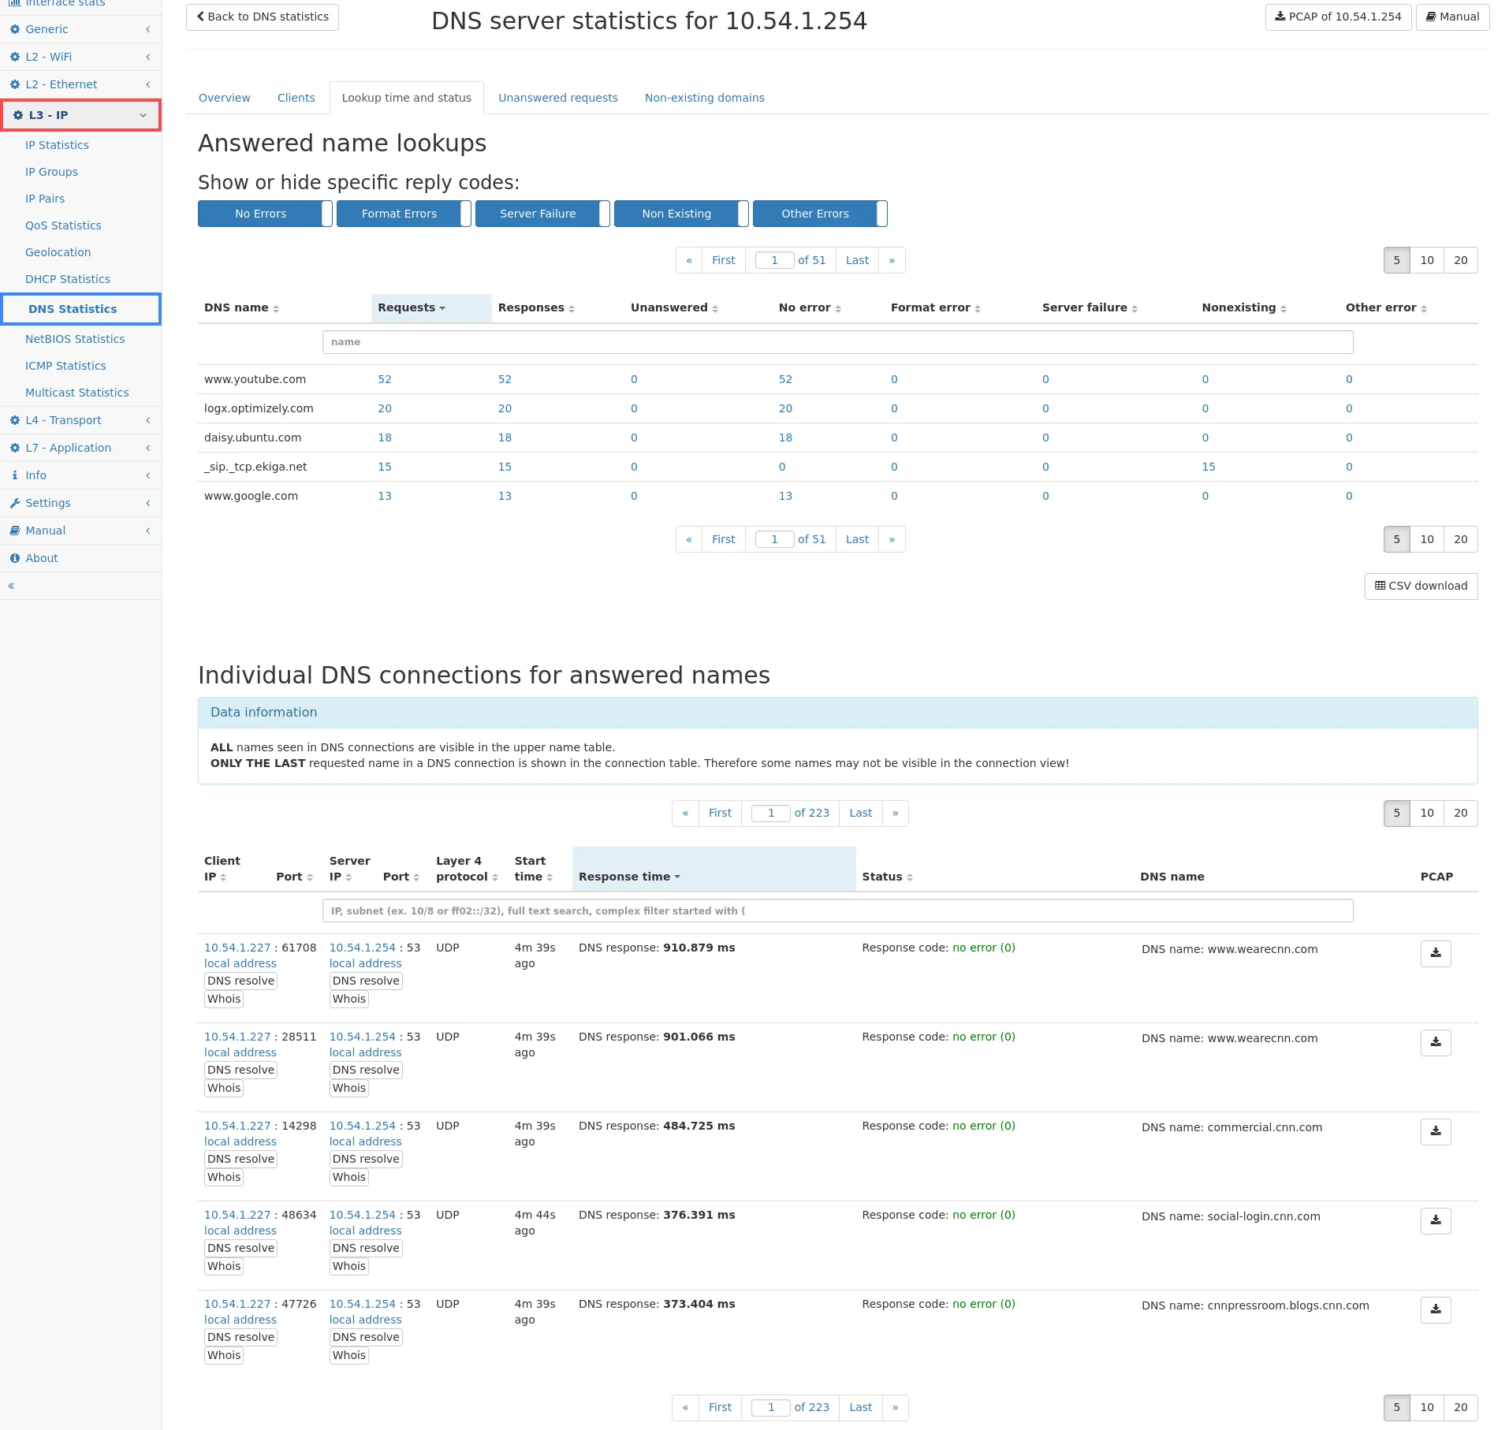Toggle the Non Existing reply code filter
Screen dimensions: 1509x1430
[x=680, y=214]
